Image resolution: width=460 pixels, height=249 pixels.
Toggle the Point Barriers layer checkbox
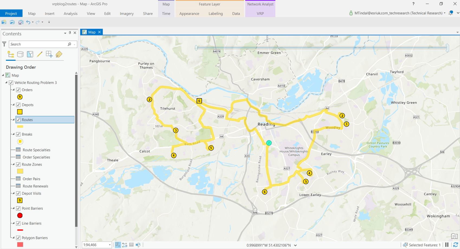coord(18,208)
